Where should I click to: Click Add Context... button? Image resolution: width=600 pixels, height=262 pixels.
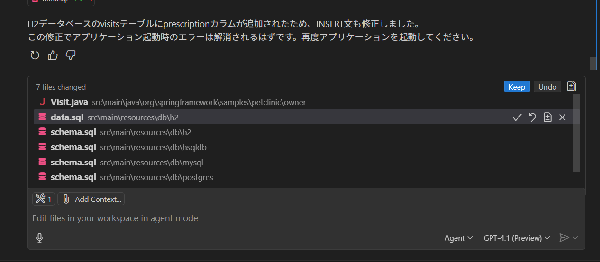(x=91, y=199)
